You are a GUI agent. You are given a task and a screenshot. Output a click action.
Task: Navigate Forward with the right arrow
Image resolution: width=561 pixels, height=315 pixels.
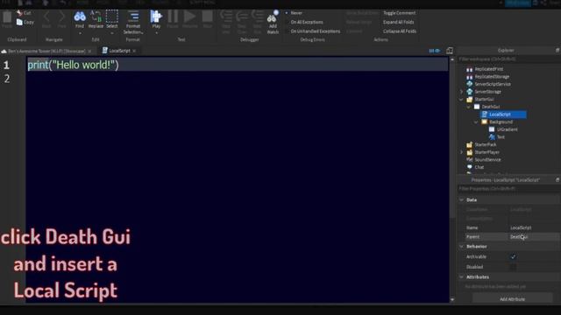click(x=61, y=17)
